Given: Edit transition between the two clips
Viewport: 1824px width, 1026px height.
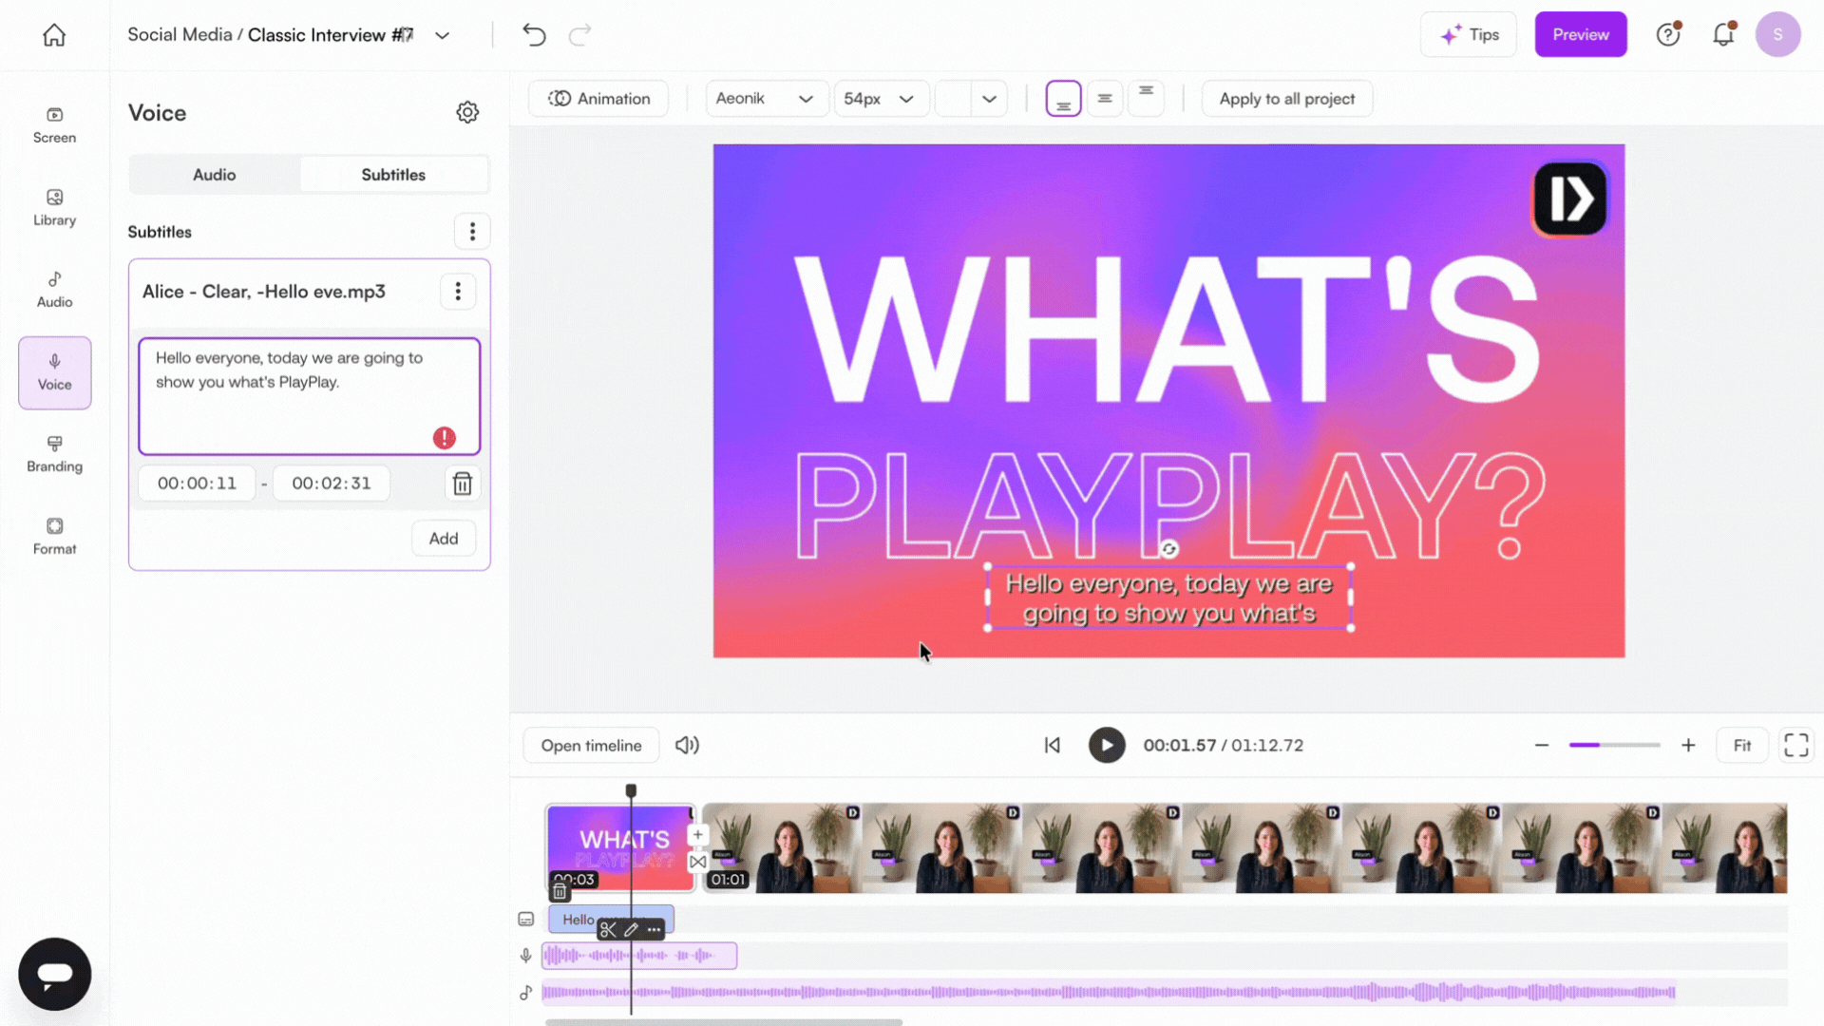Looking at the screenshot, I should pos(697,862).
